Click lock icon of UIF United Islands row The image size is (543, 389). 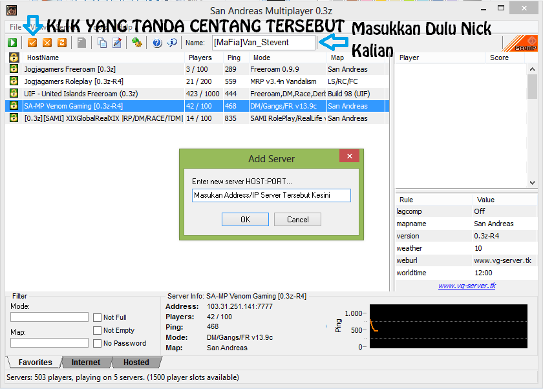[14, 93]
